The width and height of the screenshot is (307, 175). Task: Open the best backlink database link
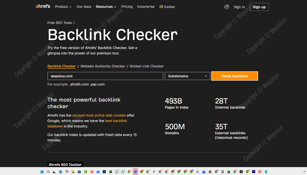pos(87,124)
